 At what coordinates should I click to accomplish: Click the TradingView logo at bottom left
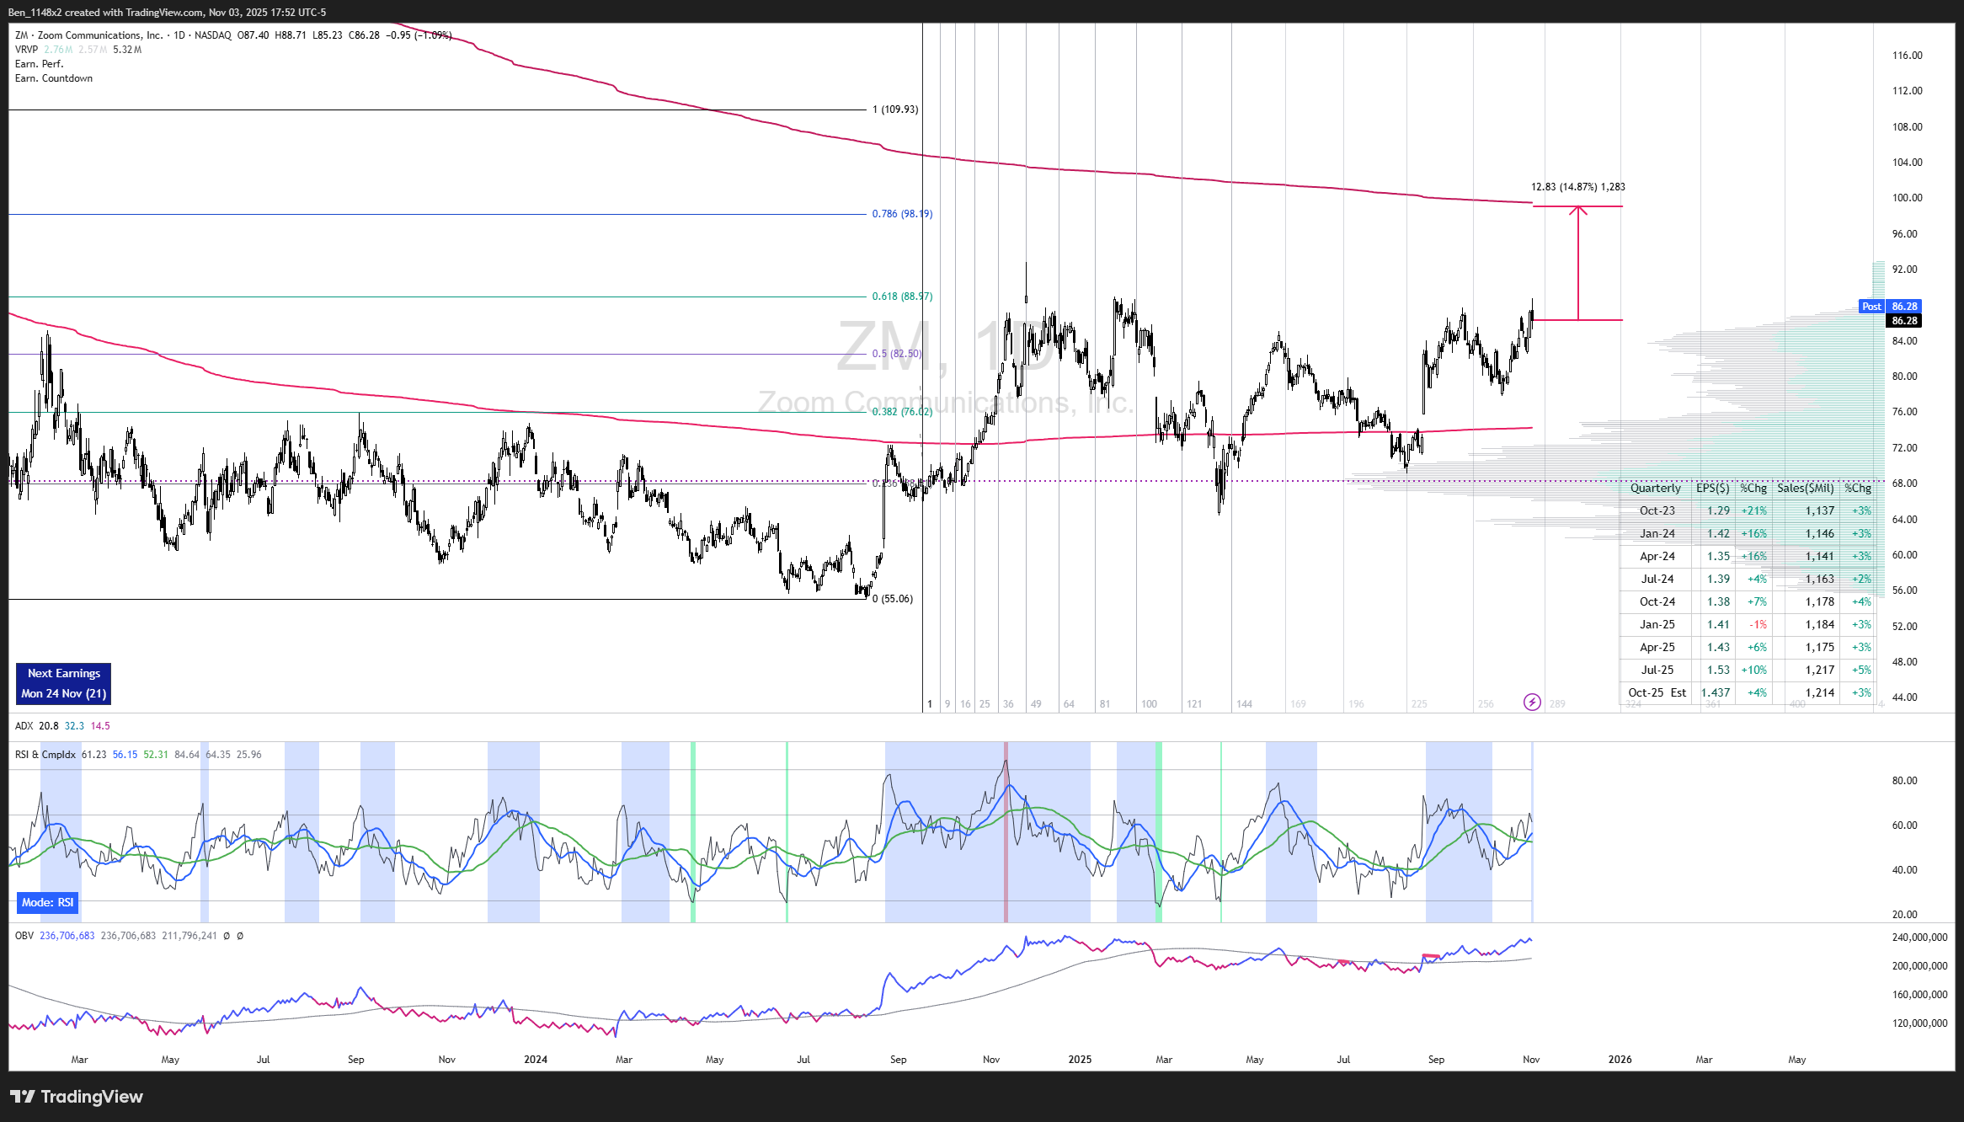(77, 1097)
